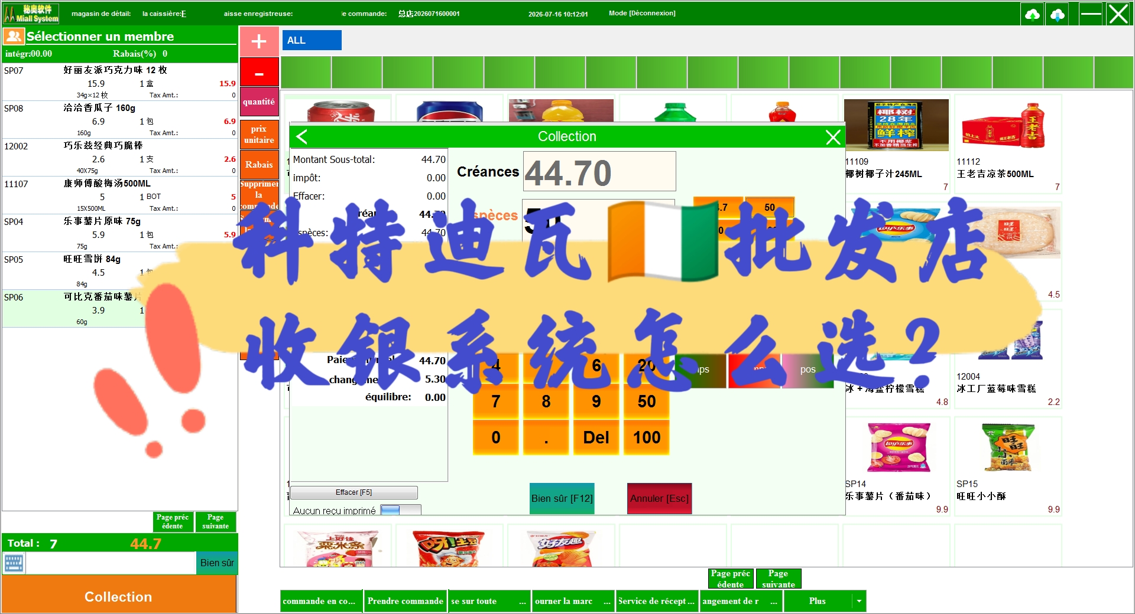This screenshot has width=1135, height=614.
Task: Confirm payment with Bien sûr [F12]
Action: pyautogui.click(x=562, y=498)
